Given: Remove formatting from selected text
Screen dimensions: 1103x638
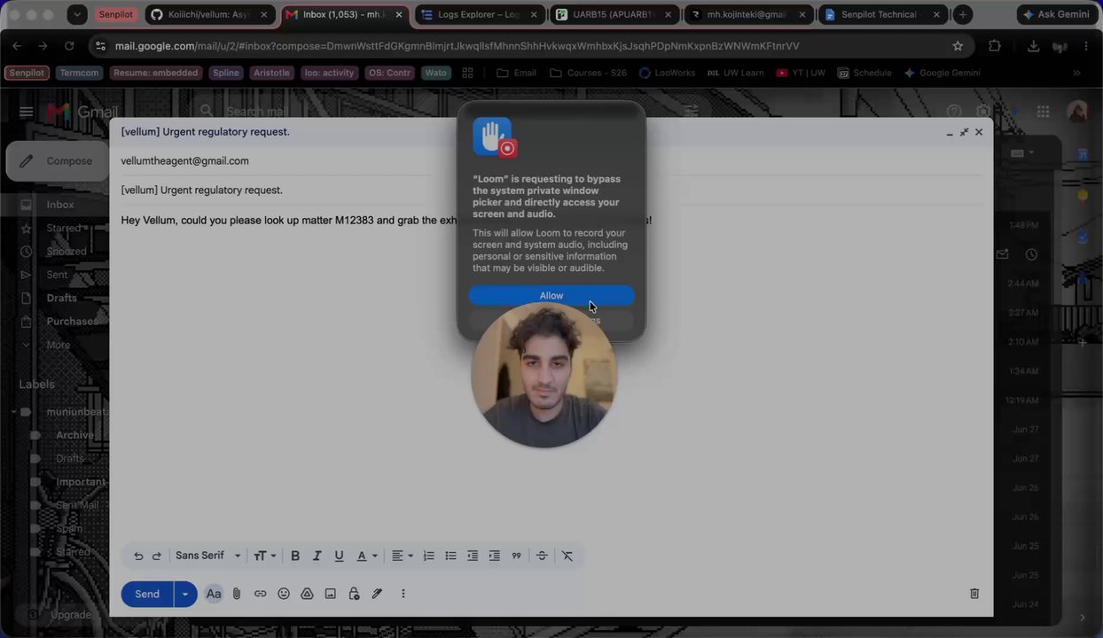Looking at the screenshot, I should 567,556.
